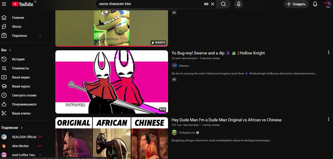Click the 3,6 млн просмотров metadata text
Viewport: 333px width, 159px height.
point(184,58)
